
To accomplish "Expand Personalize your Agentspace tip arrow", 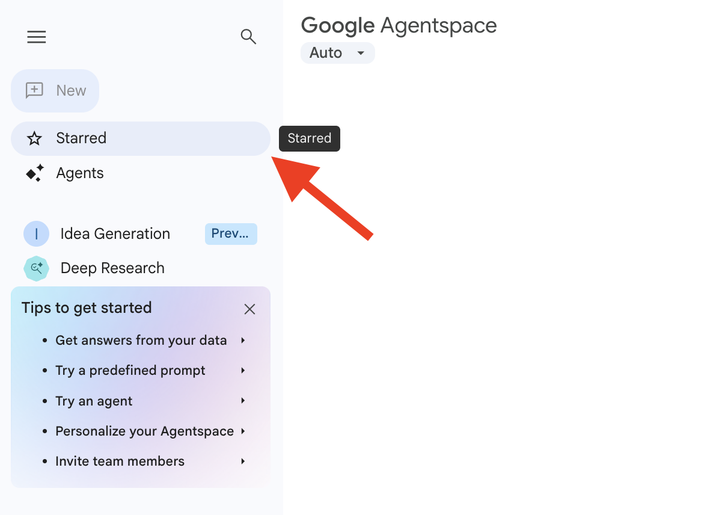I will (243, 431).
